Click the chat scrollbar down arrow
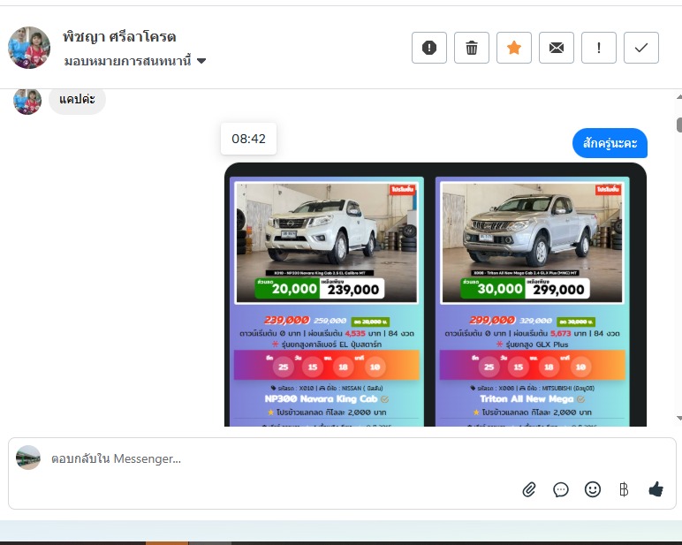Screen dimensions: 682x545 tap(679, 419)
